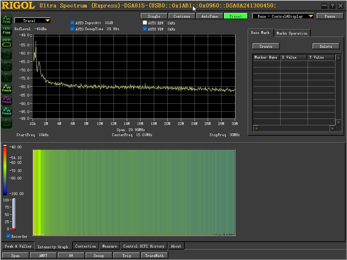Click the marker table scroll up arrow
347x260 pixels.
coord(339,58)
